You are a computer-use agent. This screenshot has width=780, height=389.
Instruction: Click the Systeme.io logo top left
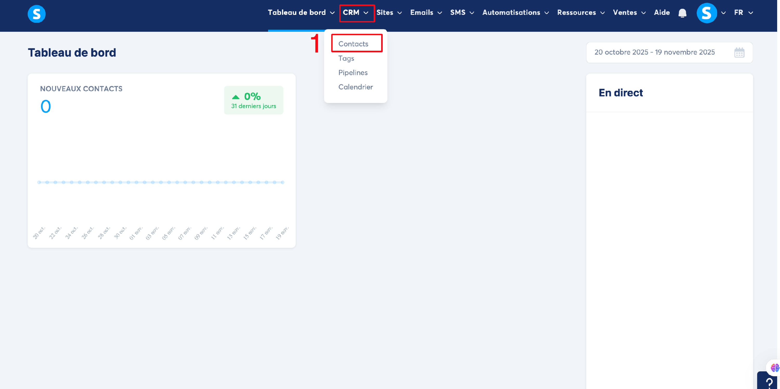point(36,14)
